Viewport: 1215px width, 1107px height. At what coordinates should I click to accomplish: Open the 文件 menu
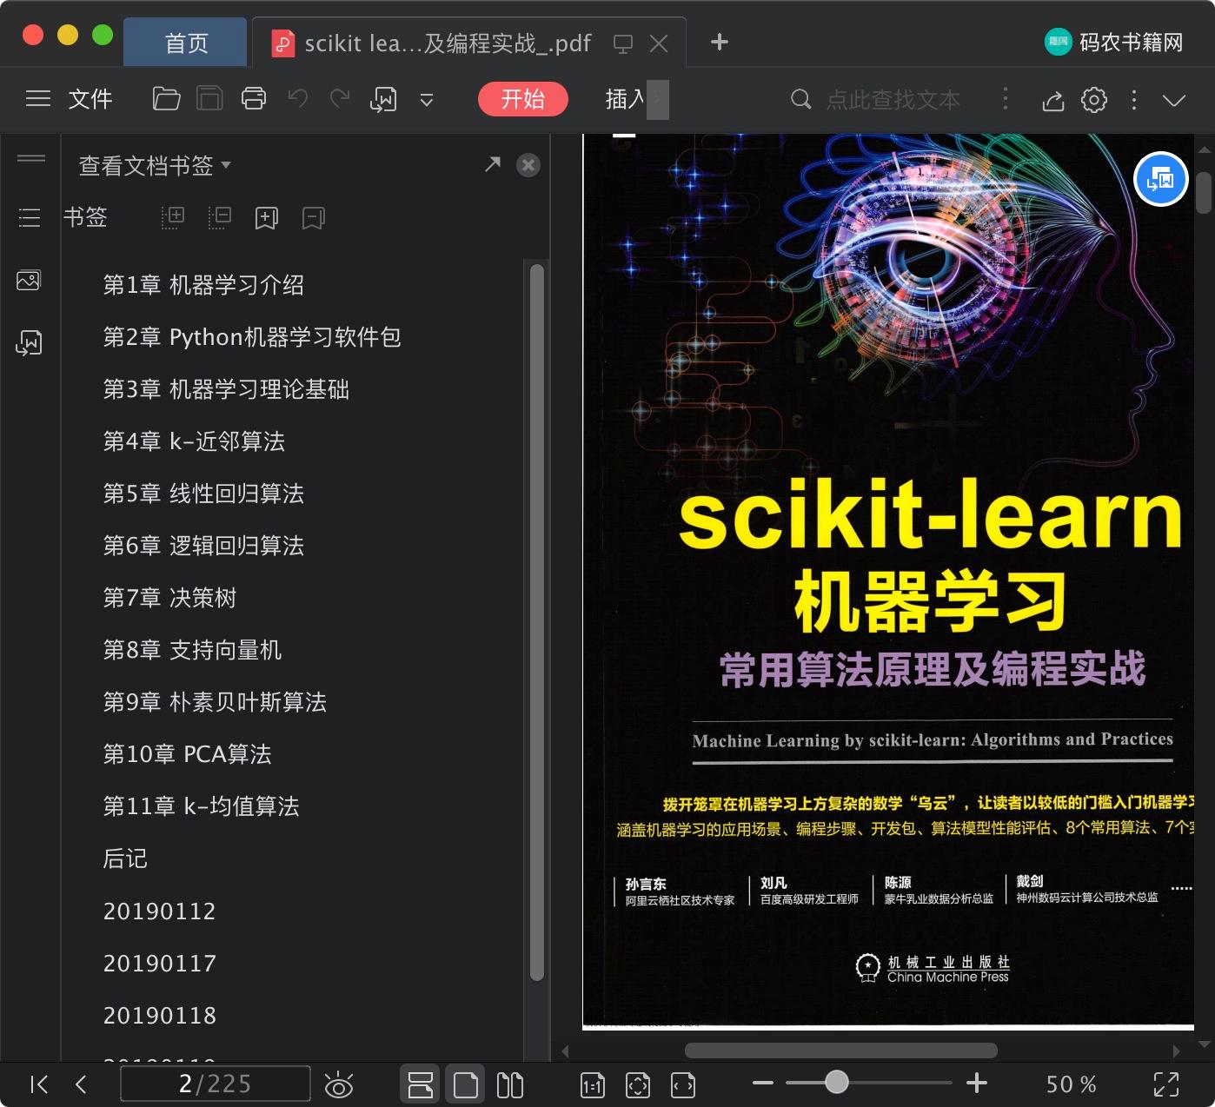point(90,99)
